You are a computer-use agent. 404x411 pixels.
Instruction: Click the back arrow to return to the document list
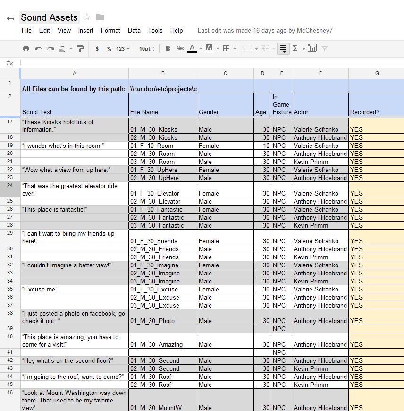coord(10,18)
